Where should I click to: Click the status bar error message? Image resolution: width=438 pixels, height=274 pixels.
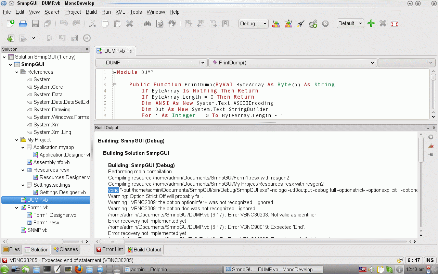click(x=72, y=260)
